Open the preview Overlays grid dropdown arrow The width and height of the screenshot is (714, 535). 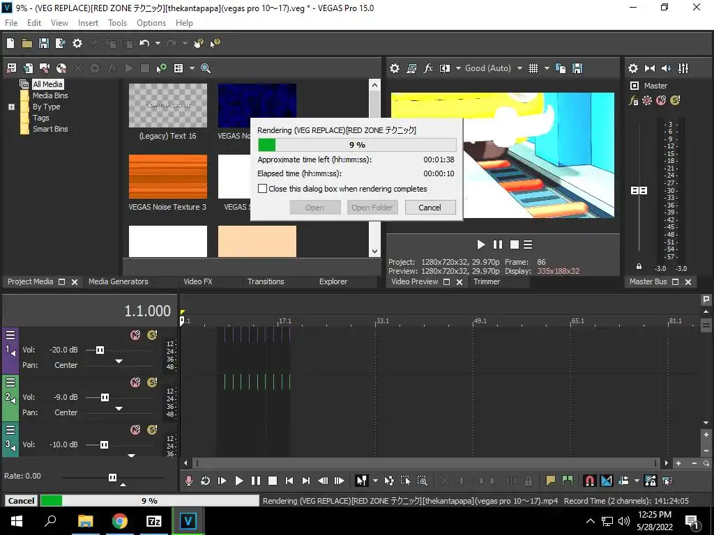[x=547, y=68]
